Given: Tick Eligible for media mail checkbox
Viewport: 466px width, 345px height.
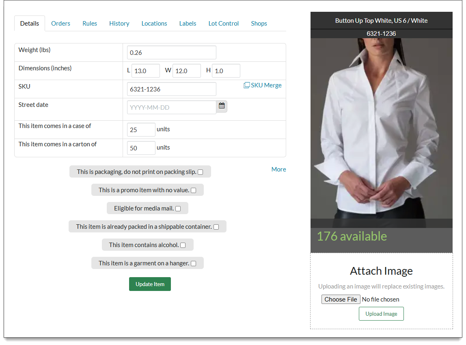Looking at the screenshot, I should click(x=178, y=208).
